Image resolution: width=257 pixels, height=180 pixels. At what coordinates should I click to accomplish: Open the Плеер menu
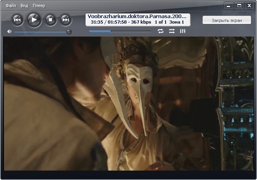coord(39,6)
